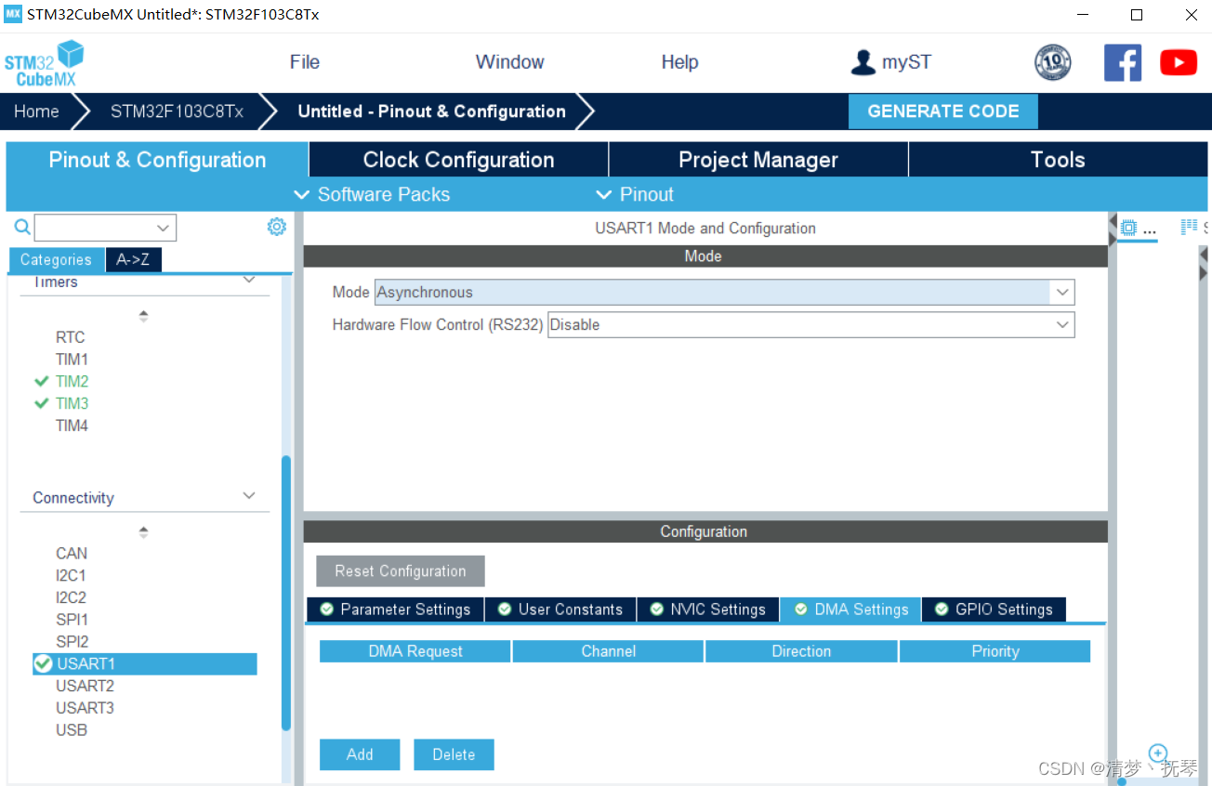Open the Help menu
The width and height of the screenshot is (1212, 786).
pos(679,62)
